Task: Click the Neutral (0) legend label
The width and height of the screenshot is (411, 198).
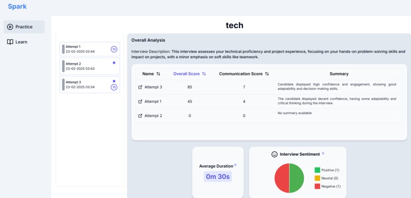Action: pyautogui.click(x=330, y=178)
